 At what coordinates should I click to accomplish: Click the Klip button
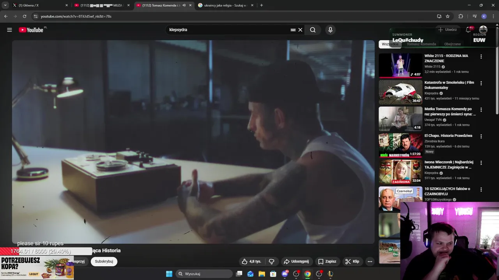point(352,261)
